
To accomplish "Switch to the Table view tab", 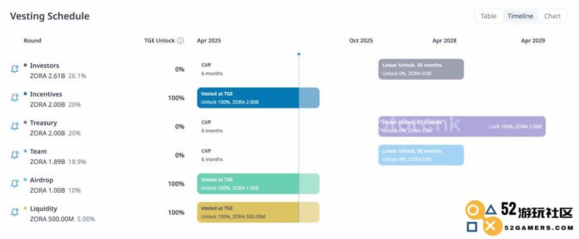I will [x=488, y=16].
